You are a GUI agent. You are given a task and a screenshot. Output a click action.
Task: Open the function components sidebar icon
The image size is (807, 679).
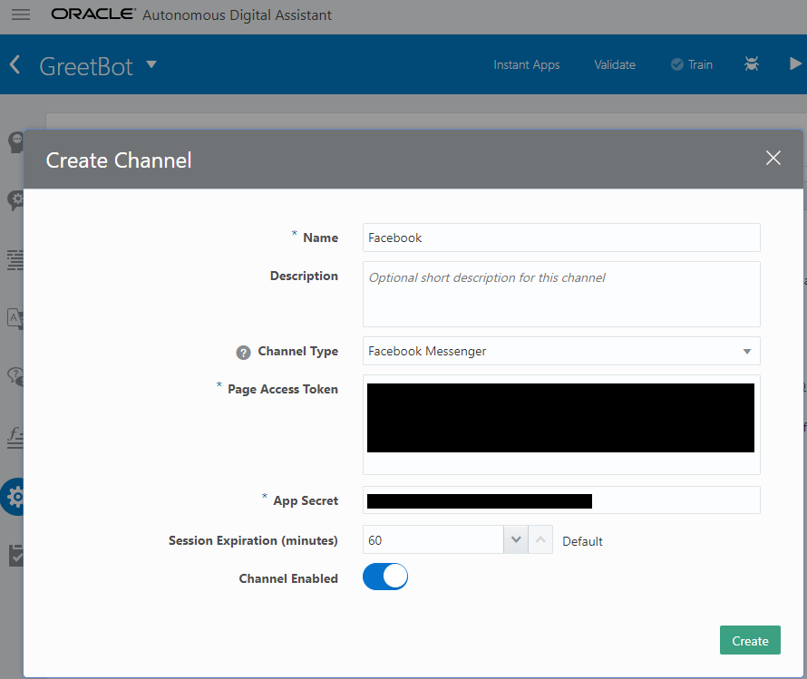click(x=15, y=438)
